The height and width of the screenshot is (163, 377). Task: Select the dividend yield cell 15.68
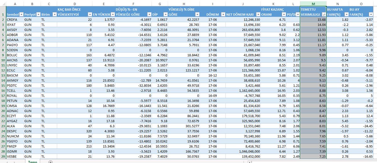[313, 19]
